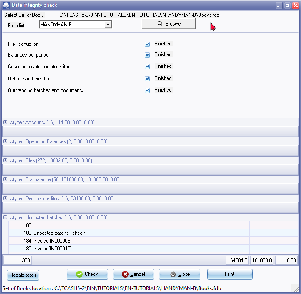Expand the wtype Accounts group
Image resolution: width=301 pixels, height=294 pixels.
pyautogui.click(x=6, y=122)
